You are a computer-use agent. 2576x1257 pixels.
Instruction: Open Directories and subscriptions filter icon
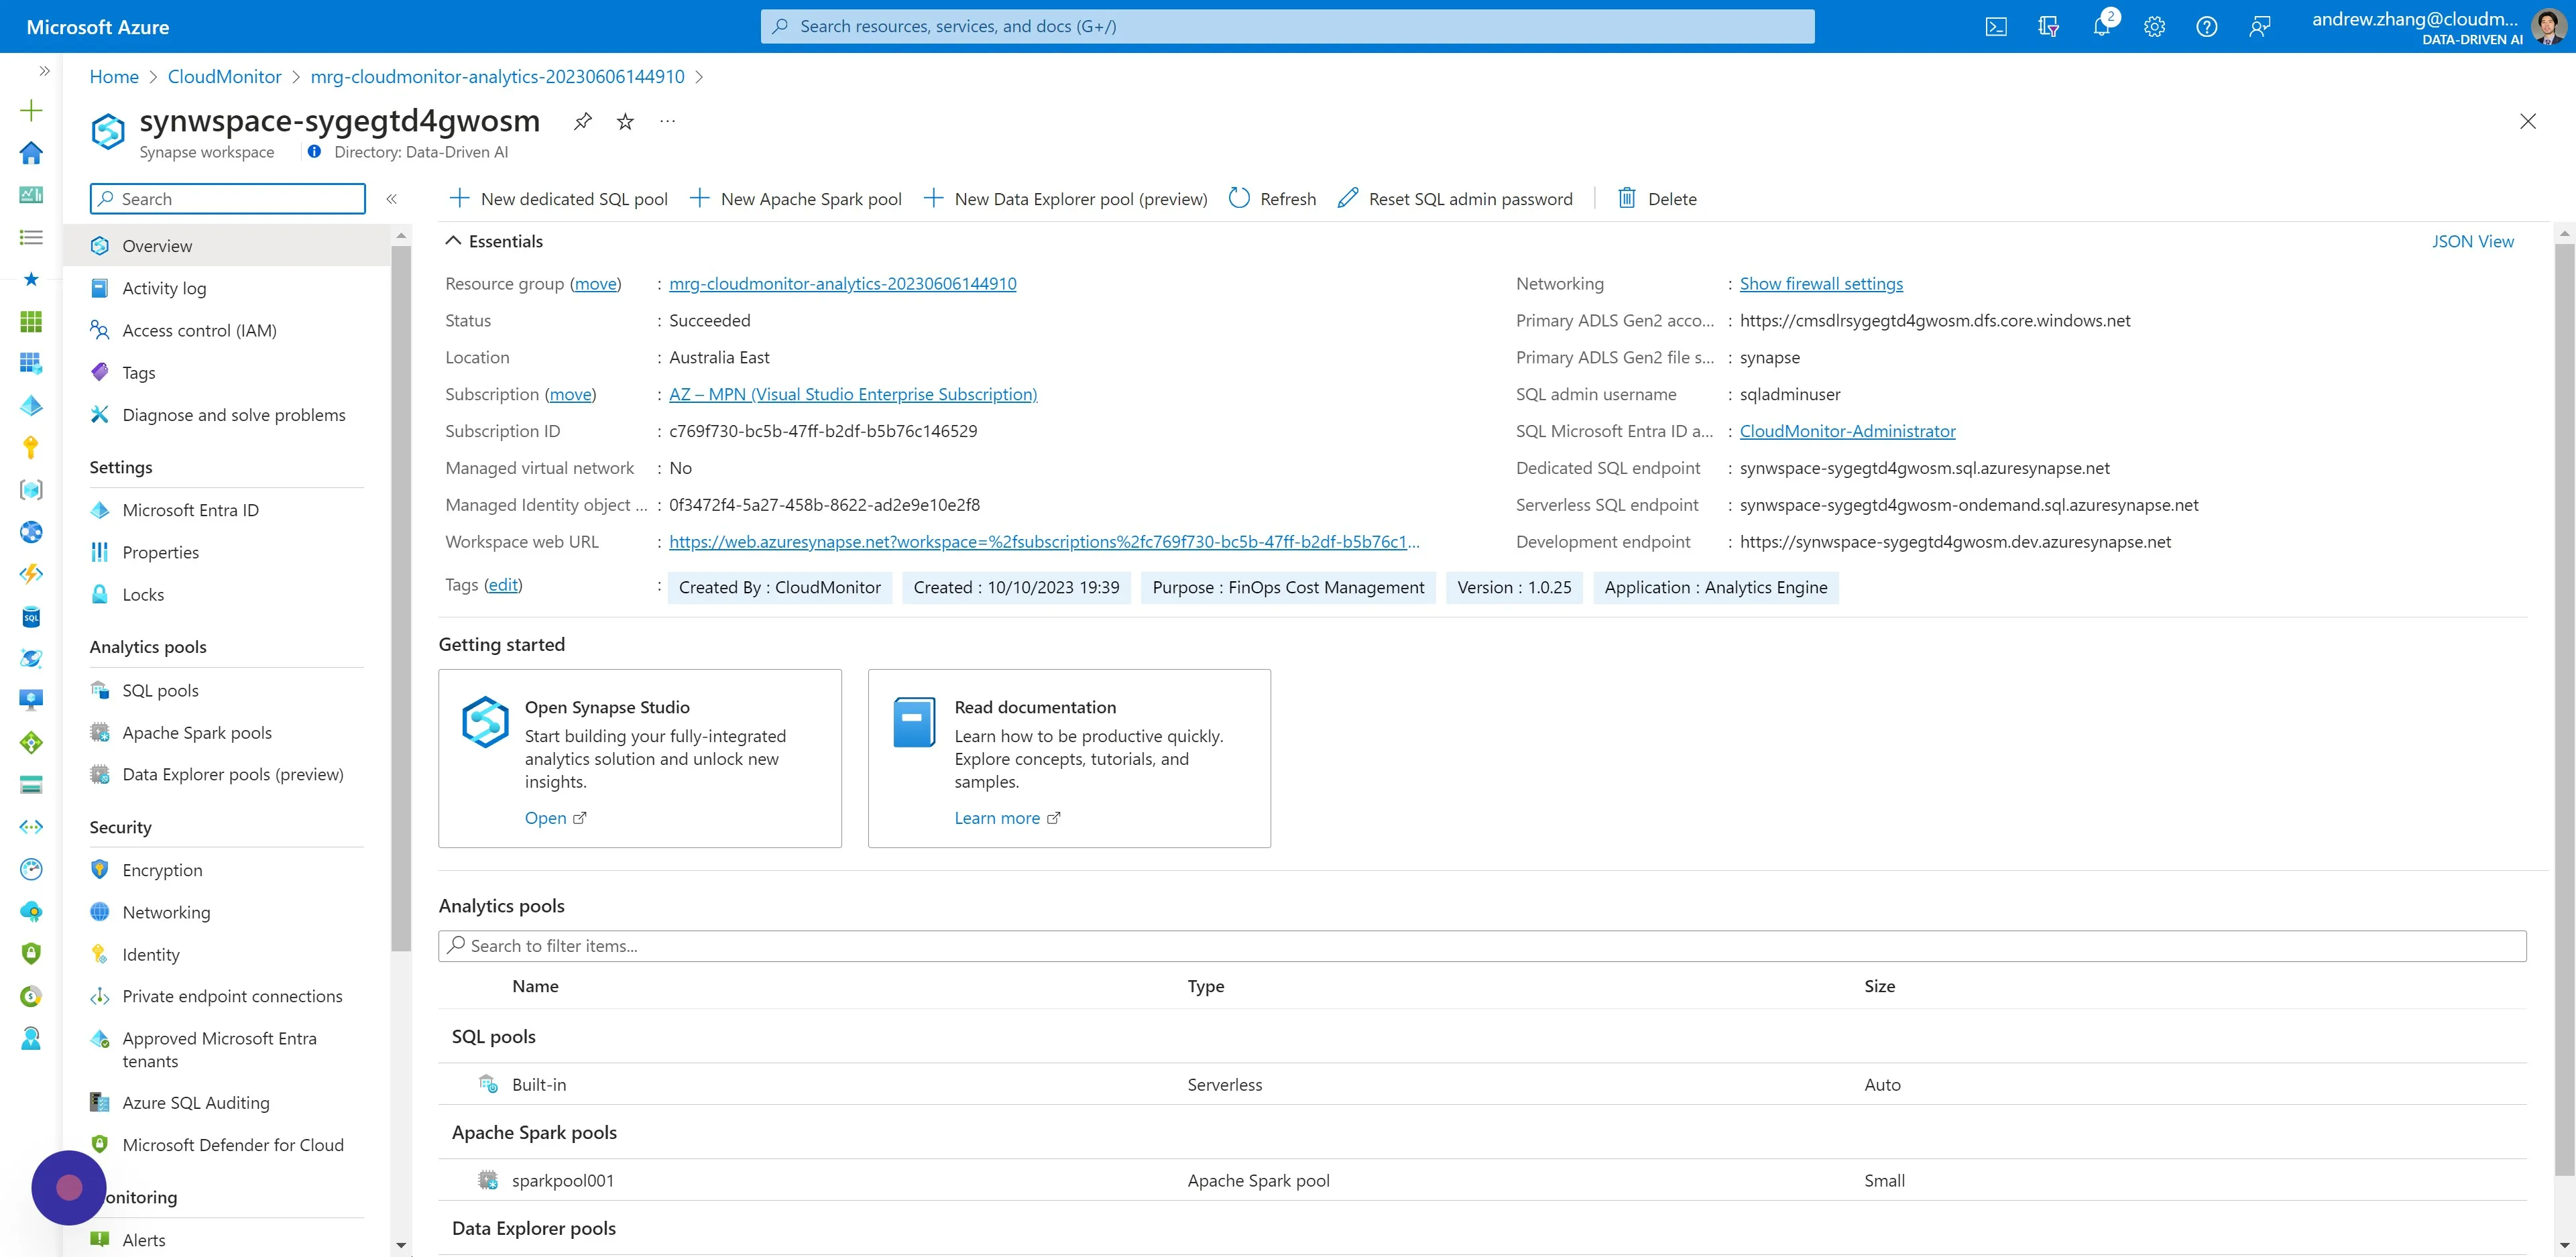click(x=2048, y=27)
